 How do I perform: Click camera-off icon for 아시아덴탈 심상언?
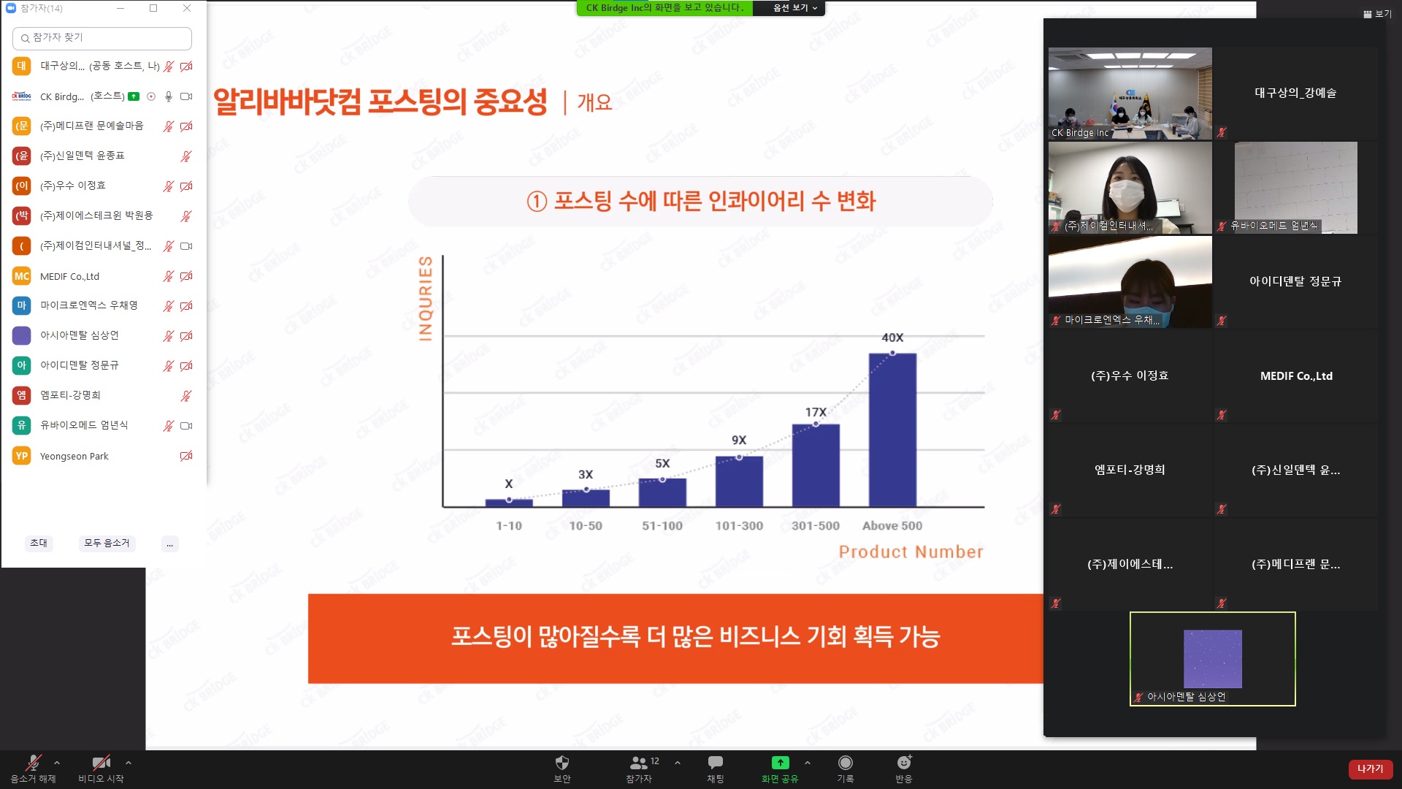pyautogui.click(x=187, y=336)
